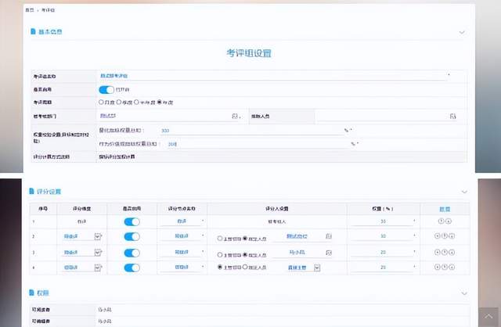Image resolution: width=501 pixels, height=327 pixels.
Task: Click 配置 link in scoring table header
Action: pos(444,208)
